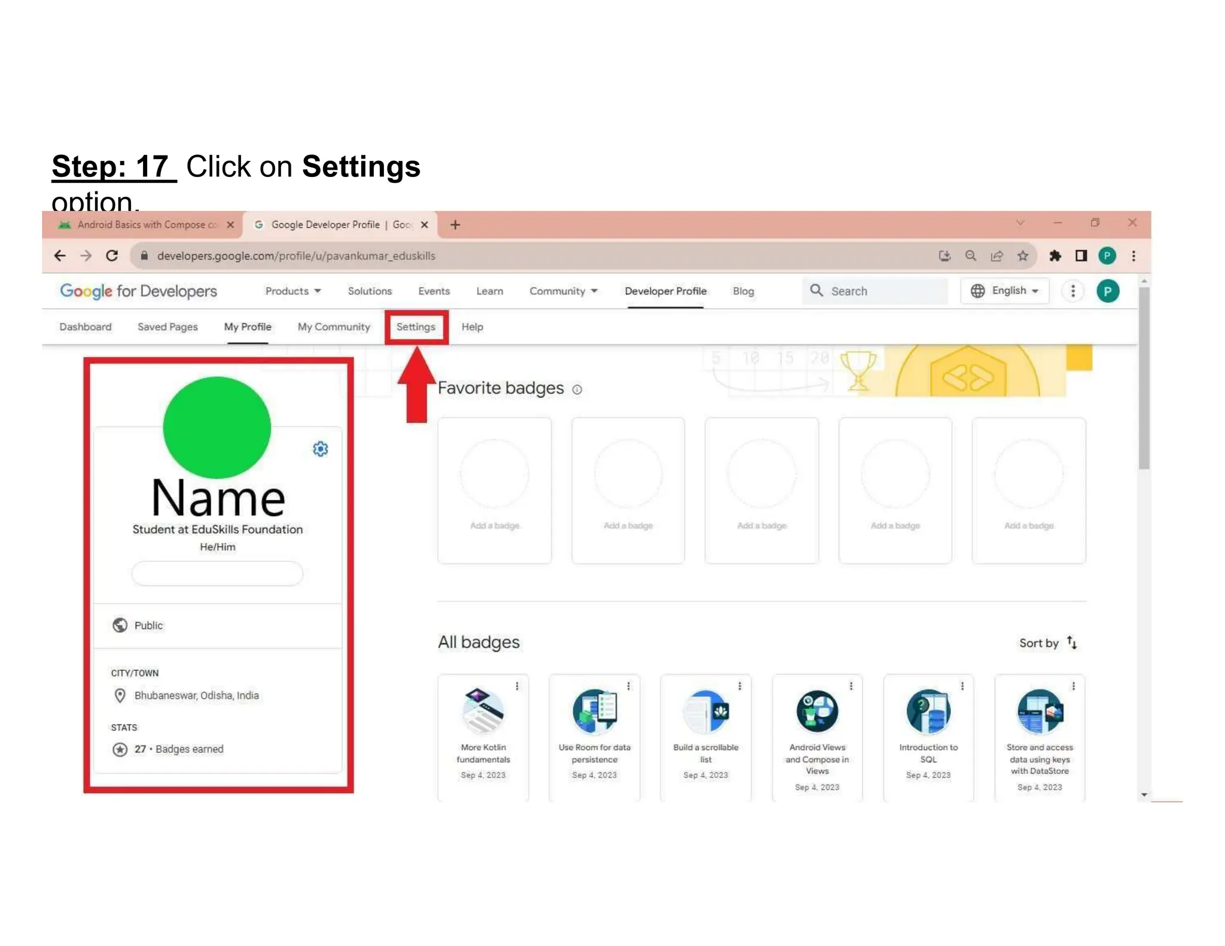
Task: Expand the Community dropdown
Action: [563, 291]
